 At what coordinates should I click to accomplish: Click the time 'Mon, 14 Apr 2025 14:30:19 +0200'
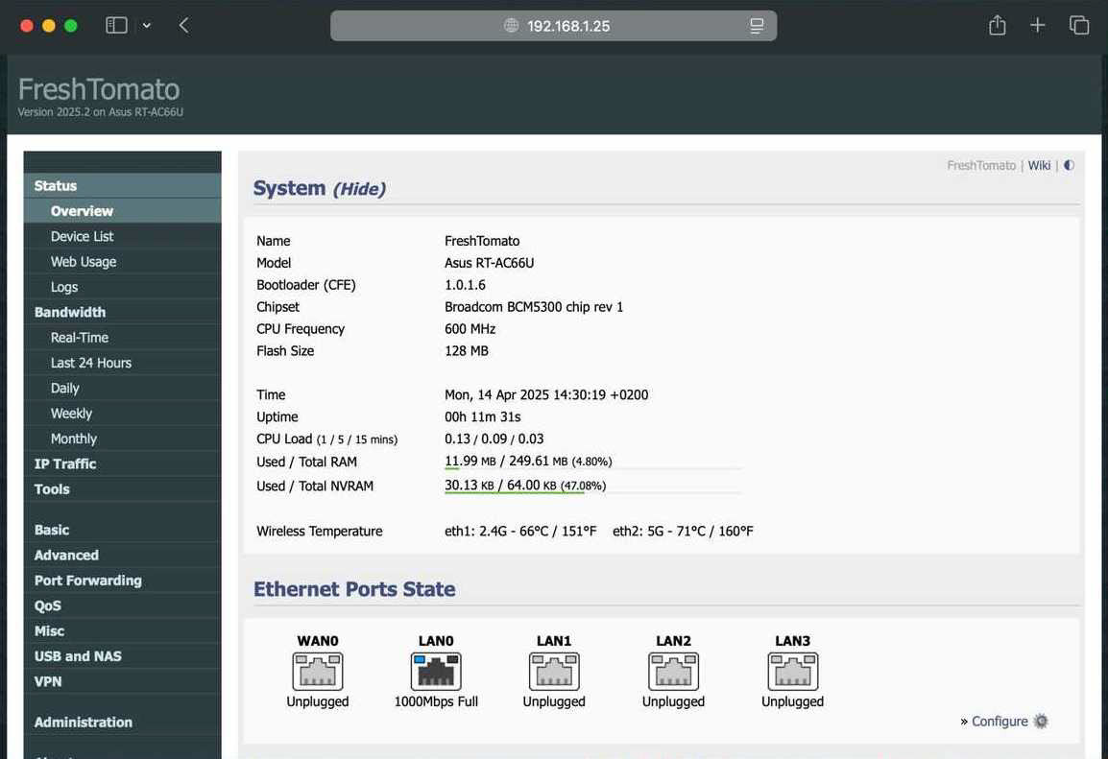coord(546,395)
